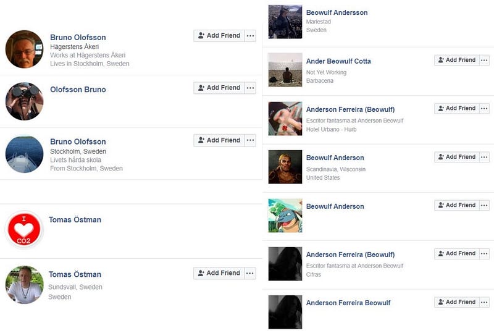
Task: Expand ellipsis menu beside Ander Beowulf Cotta
Action: 485,60
